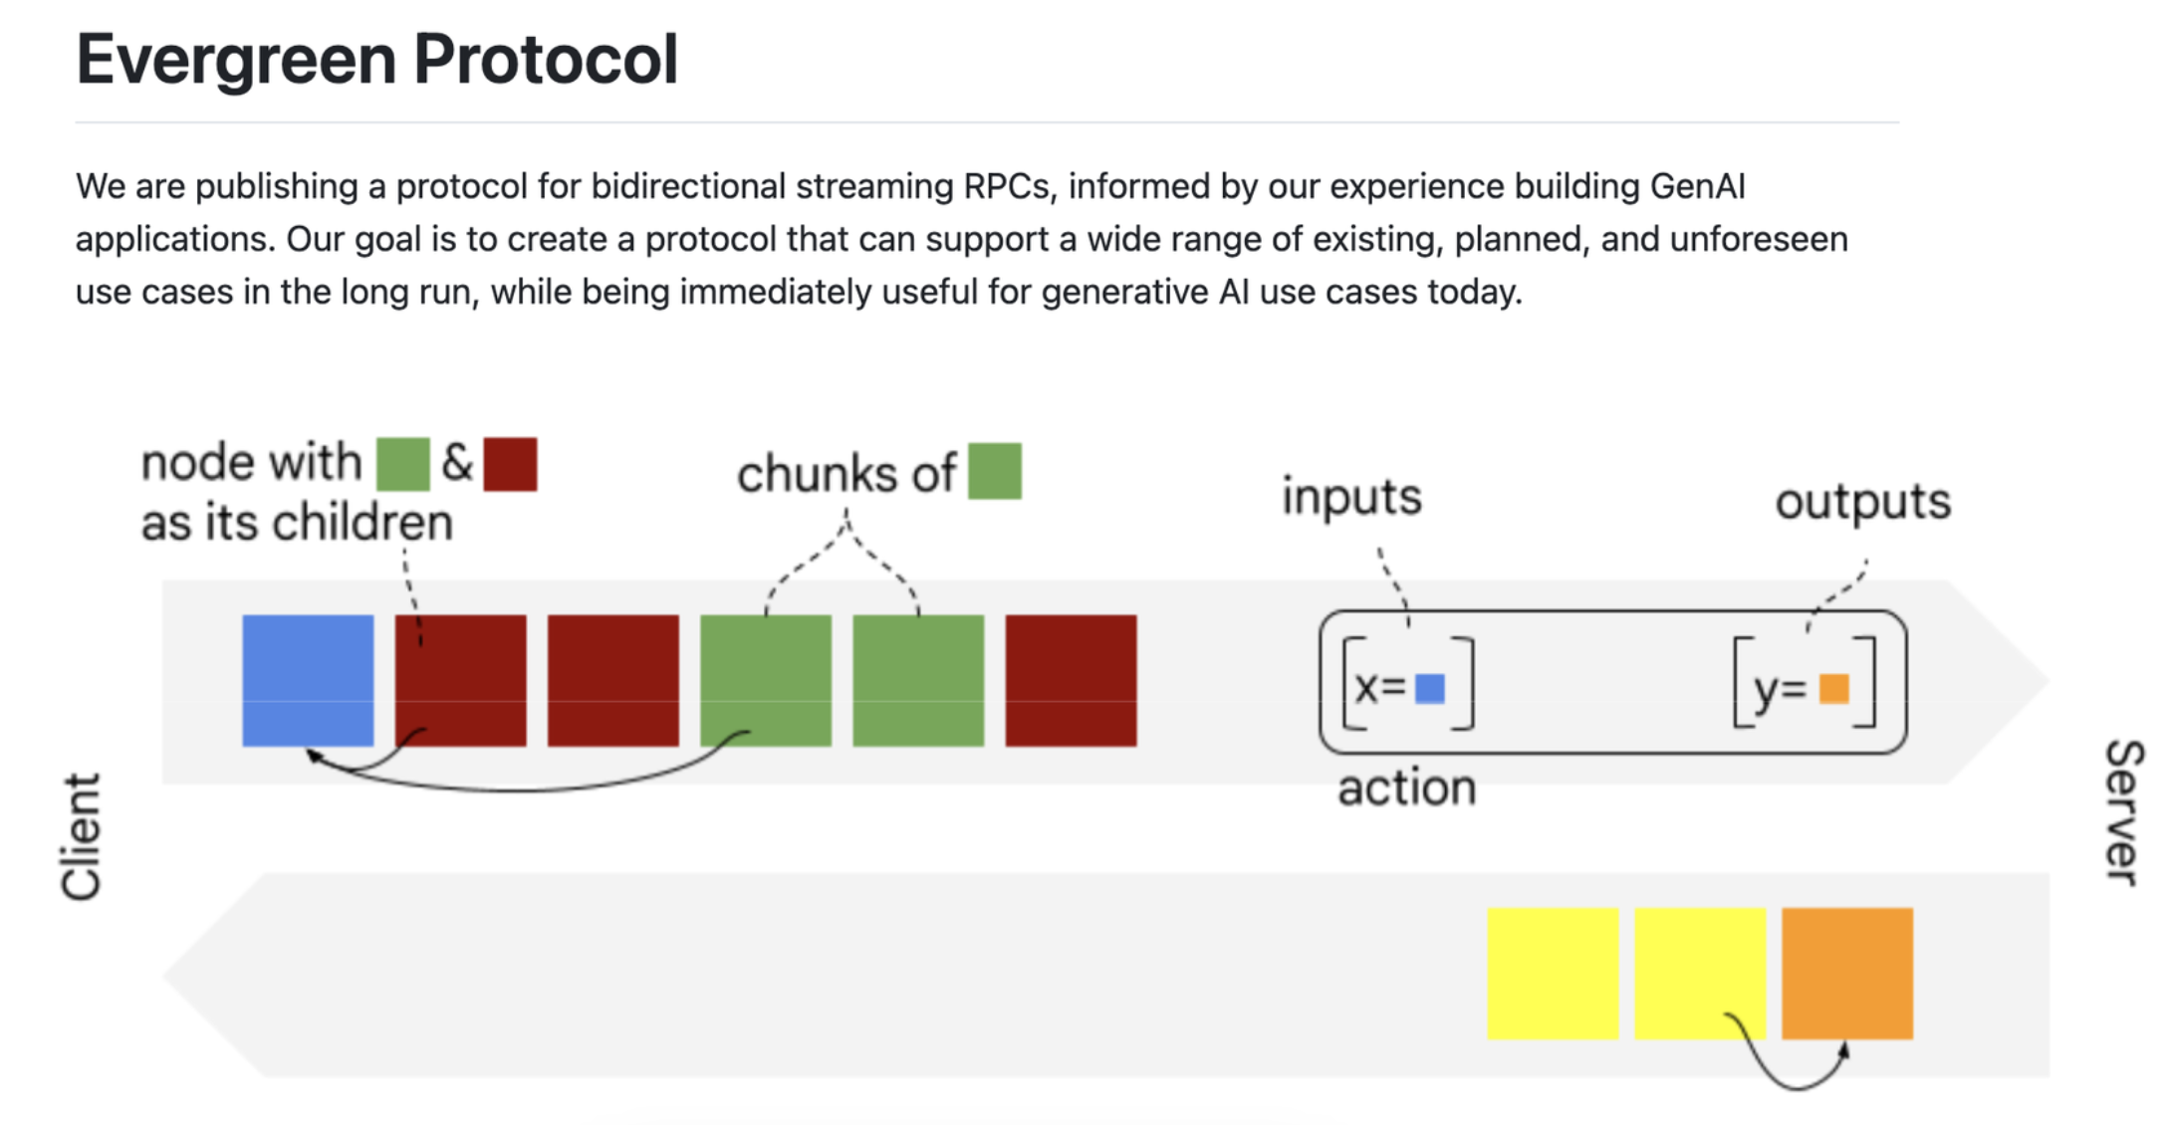Click the vertical 'Client' label
Screen dimensions: 2177x1125
tap(81, 836)
